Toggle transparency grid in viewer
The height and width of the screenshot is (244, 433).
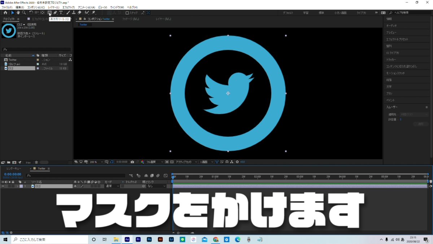coord(172,162)
